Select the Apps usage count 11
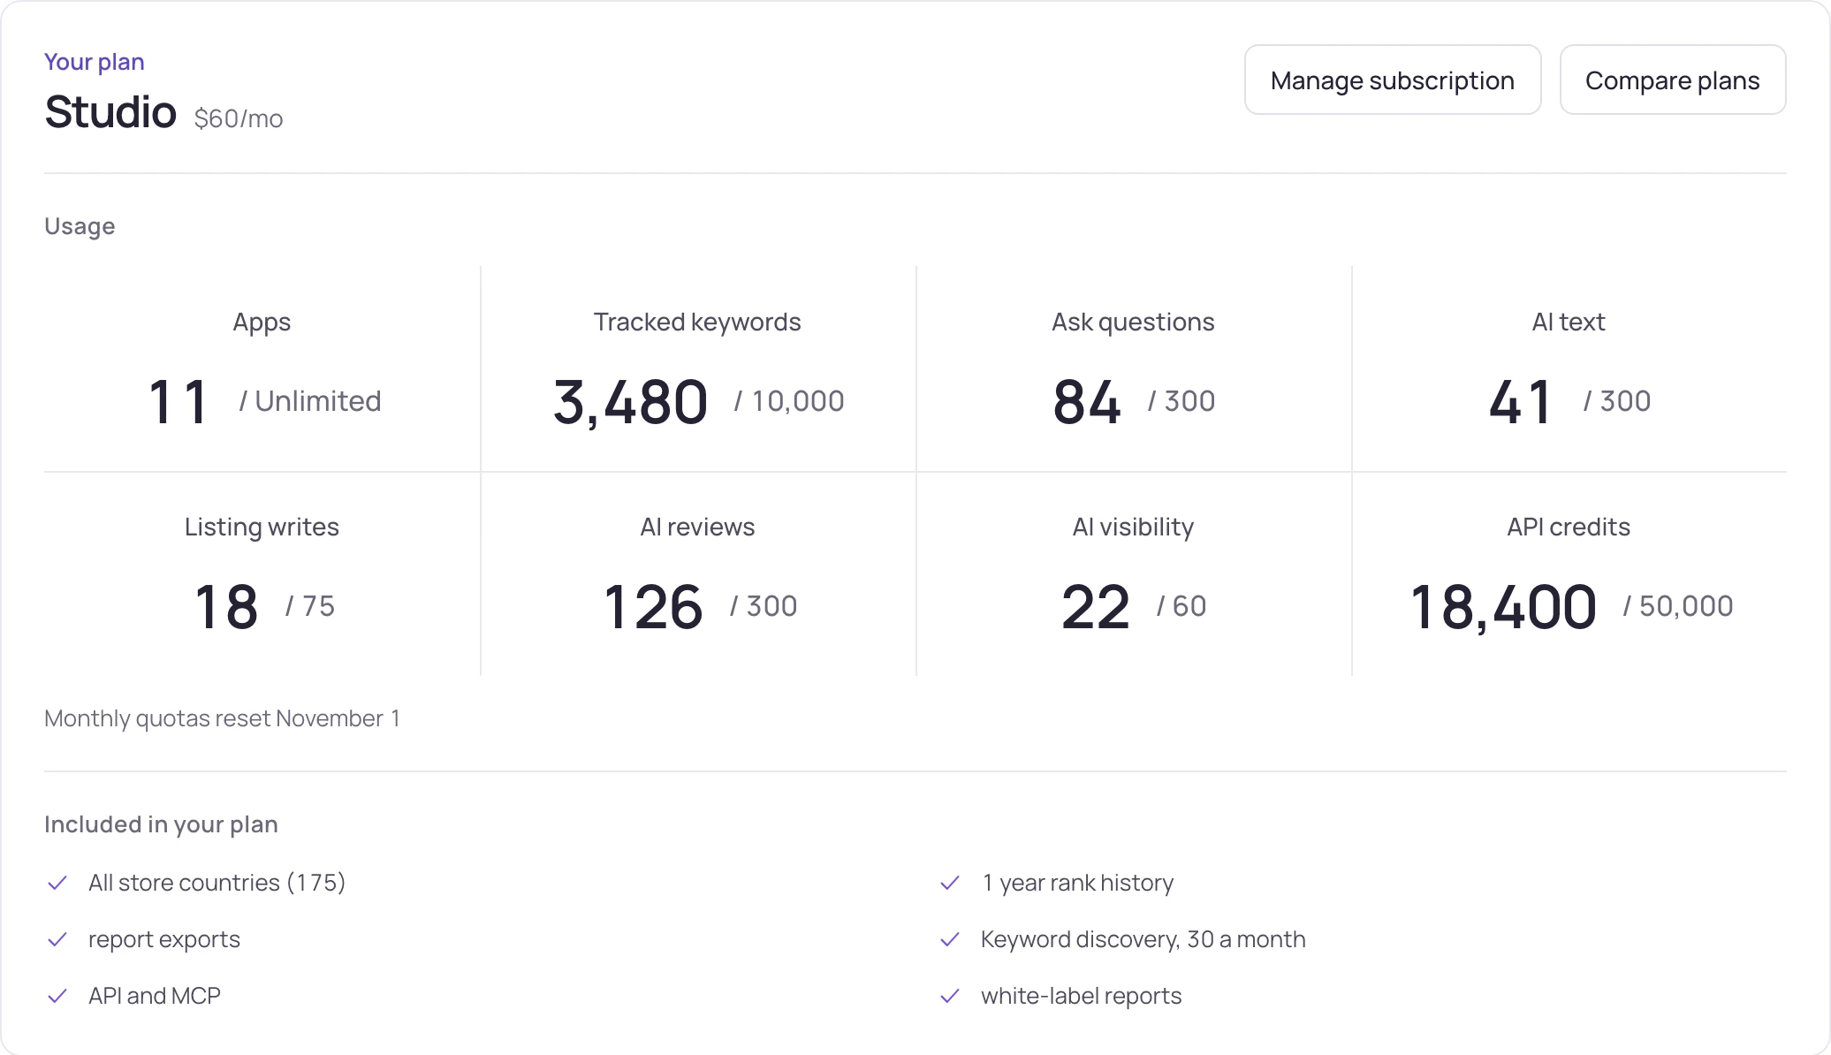This screenshot has width=1831, height=1055. click(x=178, y=402)
